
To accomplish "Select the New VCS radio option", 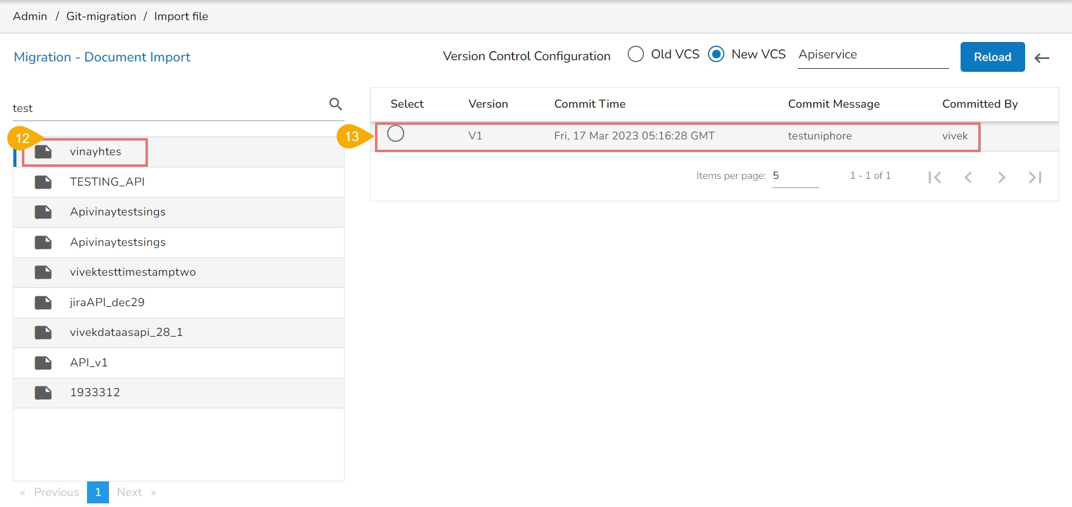I will [716, 54].
